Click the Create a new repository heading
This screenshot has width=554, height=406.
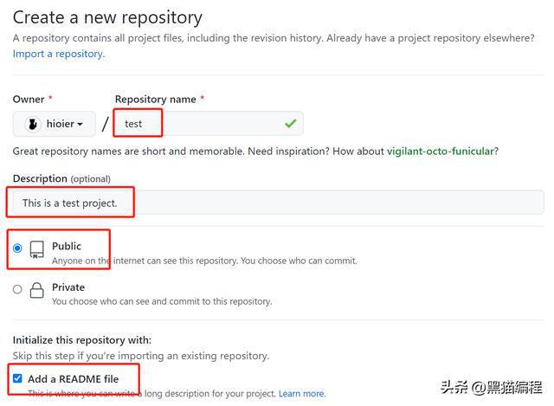(107, 17)
